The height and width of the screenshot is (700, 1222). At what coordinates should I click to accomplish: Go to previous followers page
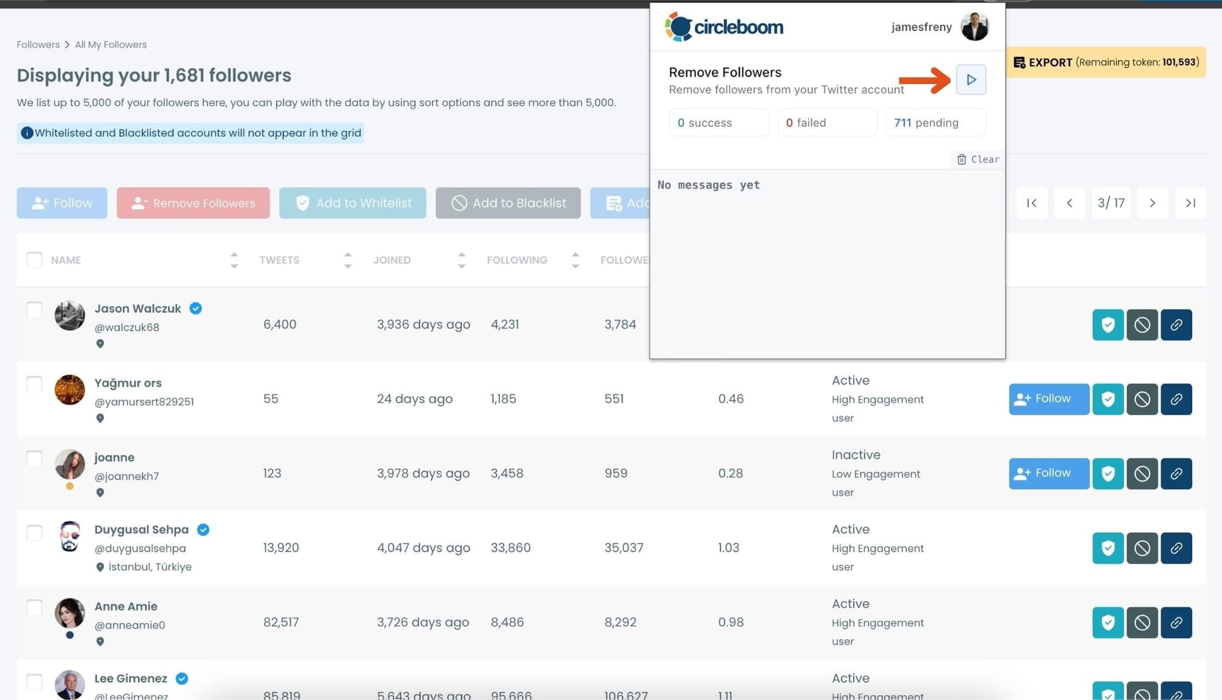1069,203
